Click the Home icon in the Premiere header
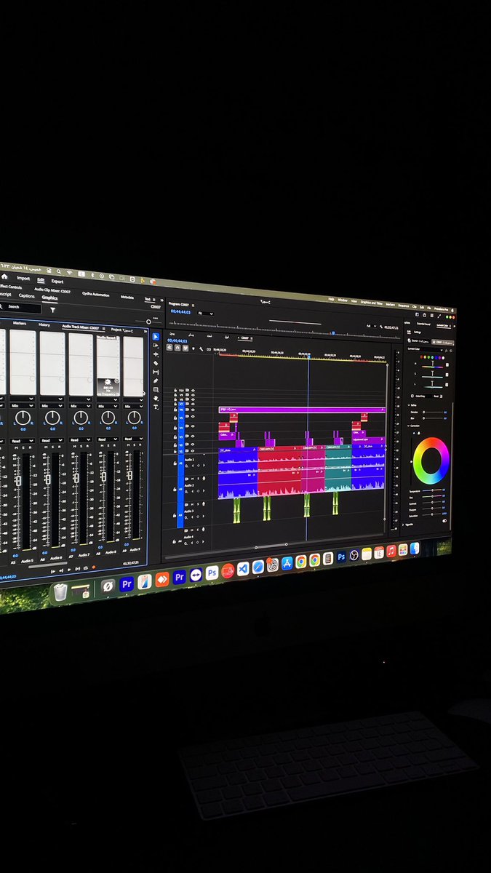 click(4, 276)
